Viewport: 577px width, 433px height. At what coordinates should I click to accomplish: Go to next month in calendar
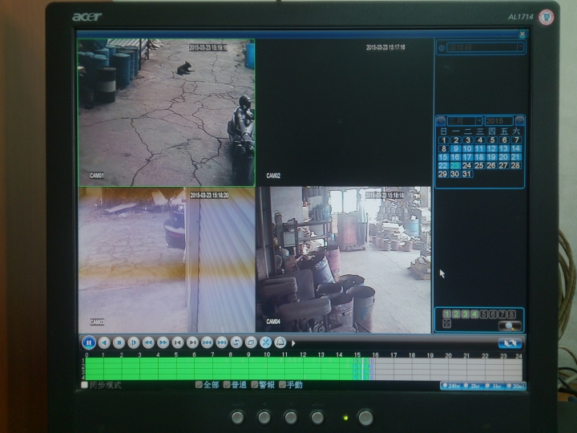(519, 121)
